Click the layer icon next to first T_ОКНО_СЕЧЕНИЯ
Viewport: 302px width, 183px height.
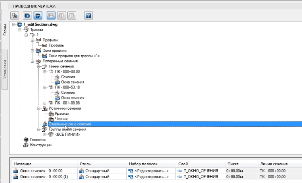click(180, 171)
